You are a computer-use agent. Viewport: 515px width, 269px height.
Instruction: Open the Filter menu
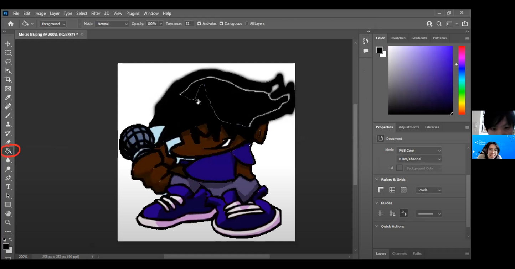coord(96,13)
